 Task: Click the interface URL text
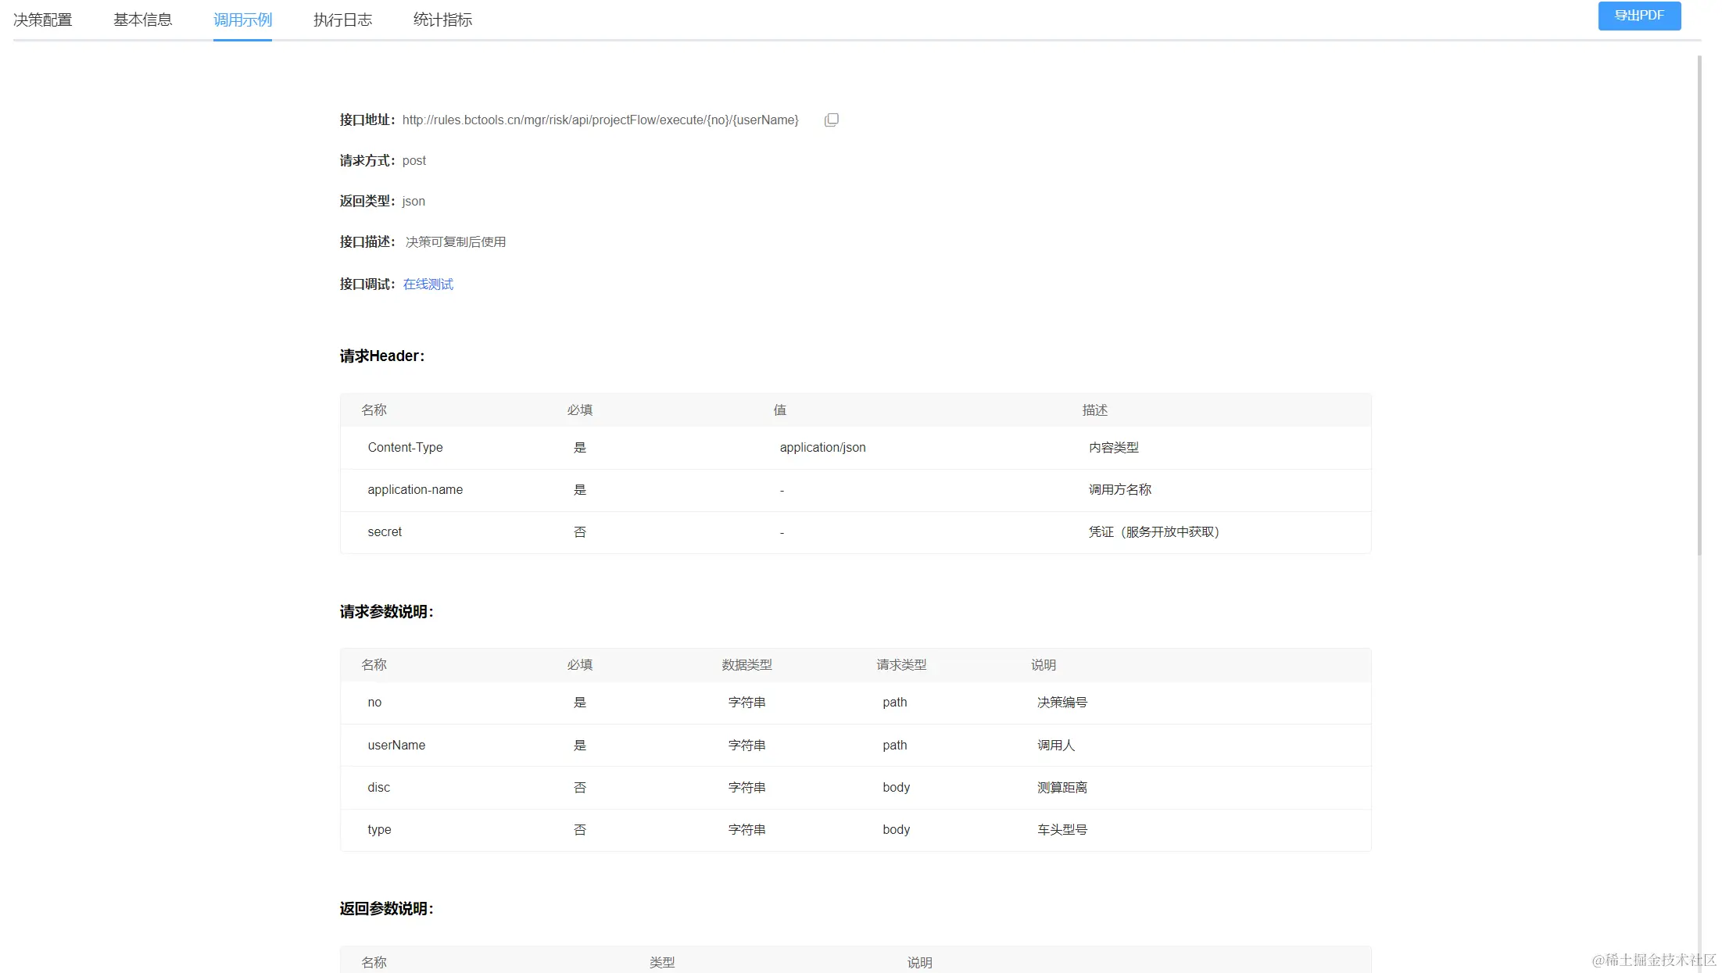[600, 120]
